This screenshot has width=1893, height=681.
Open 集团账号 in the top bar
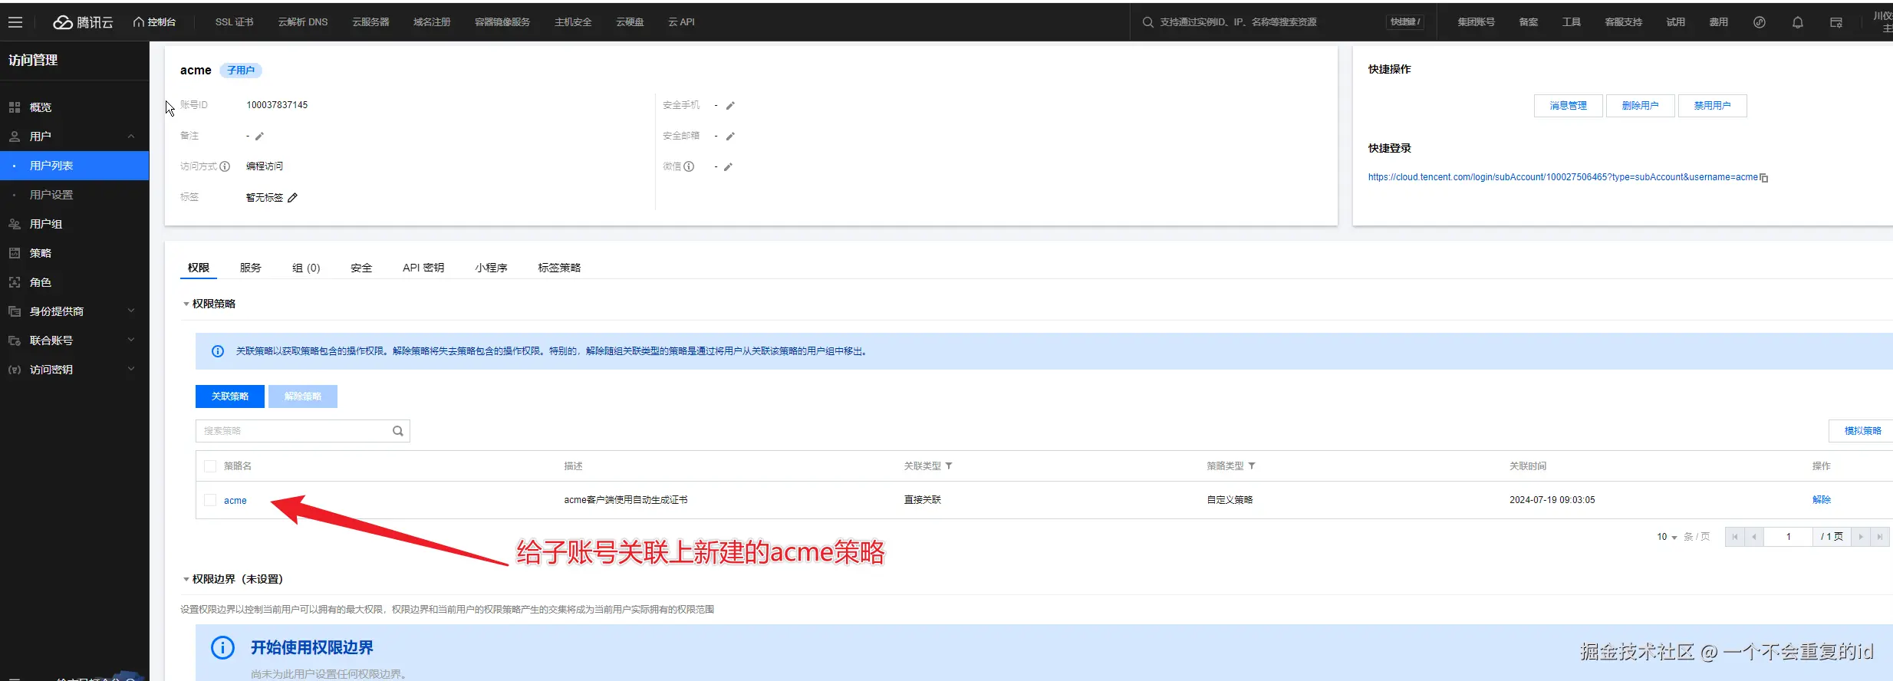1477,22
